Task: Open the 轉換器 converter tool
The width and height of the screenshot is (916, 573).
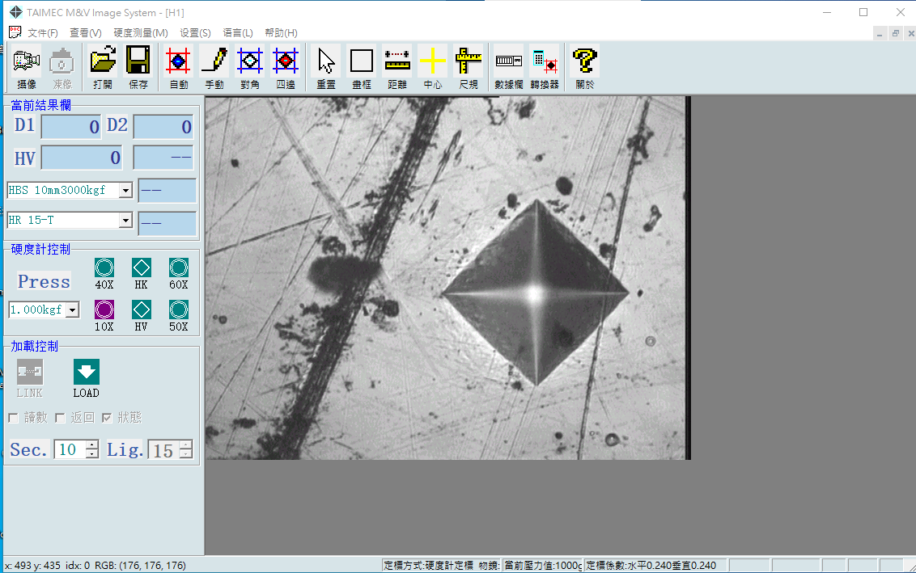Action: click(545, 66)
